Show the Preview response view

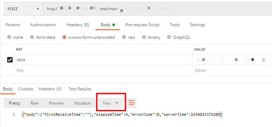coord(56,103)
